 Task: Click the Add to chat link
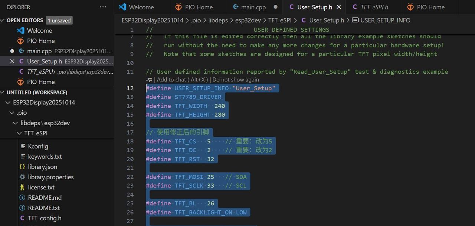182,80
